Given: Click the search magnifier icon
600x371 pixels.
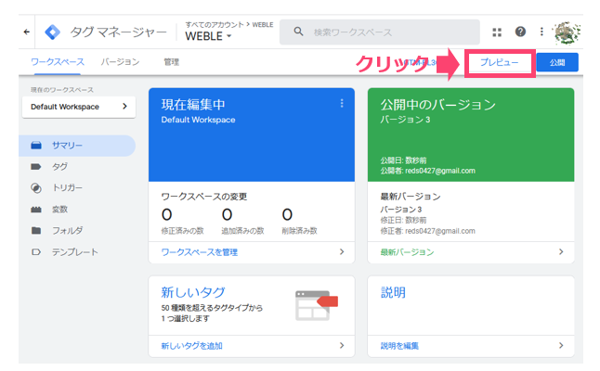Looking at the screenshot, I should (x=298, y=32).
